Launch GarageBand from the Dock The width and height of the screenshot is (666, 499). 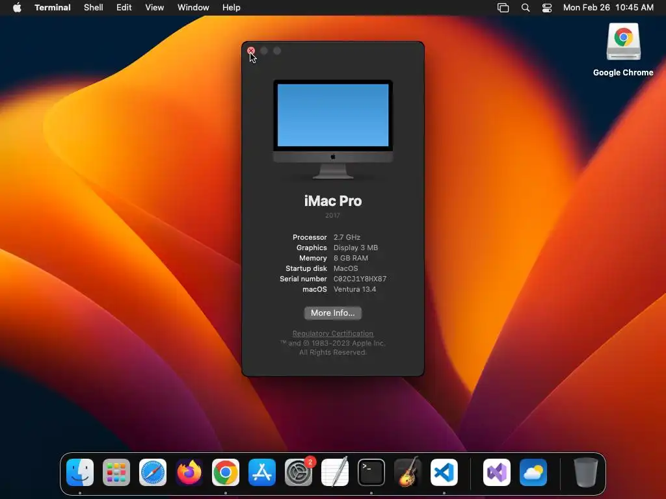pos(408,472)
